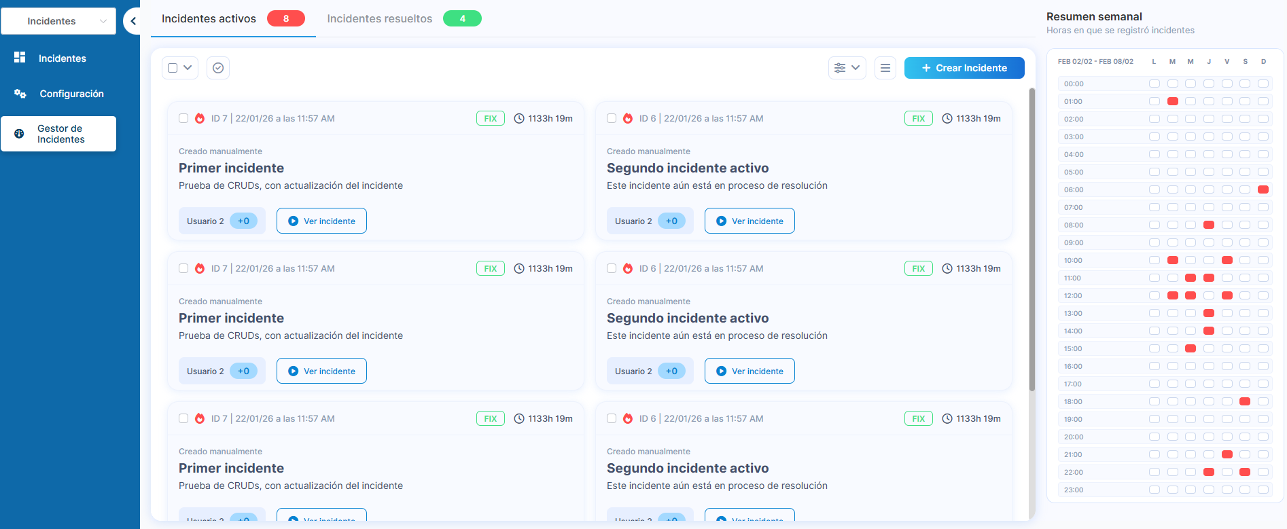Click Ver incidente on the first Segundo incidente card
This screenshot has width=1287, height=529.
pos(750,221)
